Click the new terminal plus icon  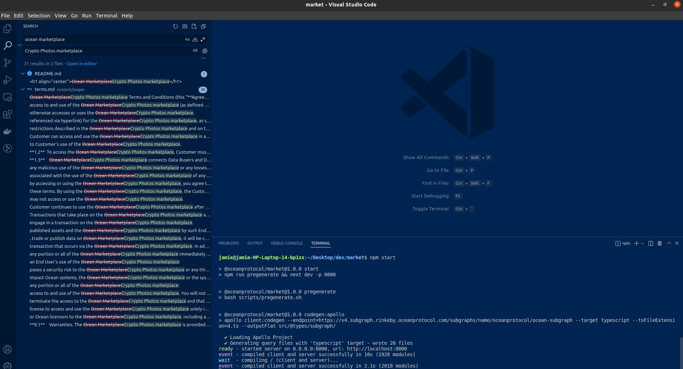[636, 243]
